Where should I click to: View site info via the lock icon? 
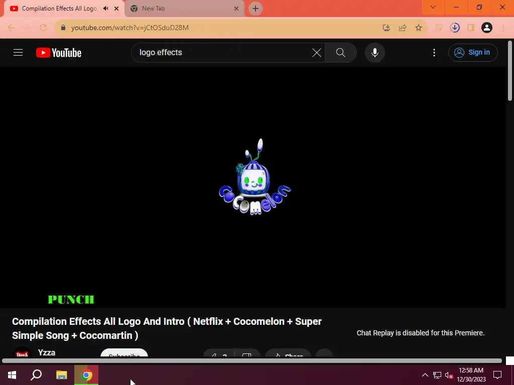(63, 28)
